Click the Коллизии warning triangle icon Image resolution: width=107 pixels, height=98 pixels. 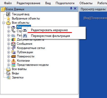(x=14, y=61)
